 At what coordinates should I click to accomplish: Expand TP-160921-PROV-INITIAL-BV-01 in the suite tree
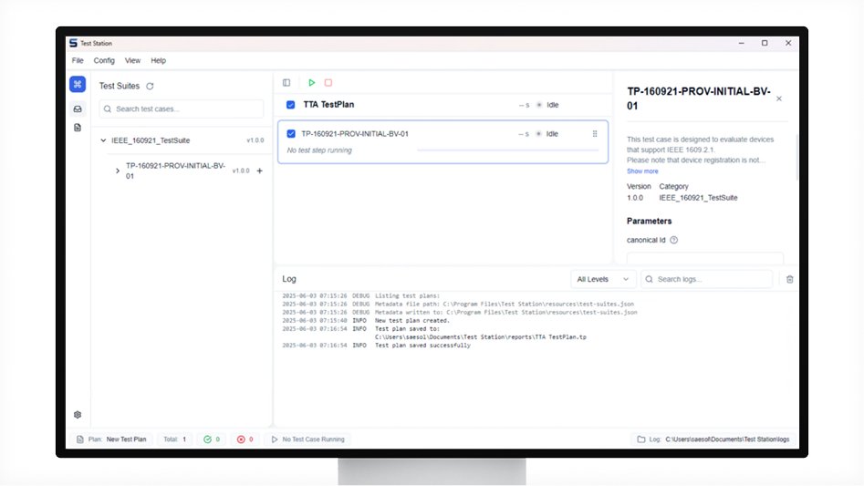pyautogui.click(x=118, y=171)
